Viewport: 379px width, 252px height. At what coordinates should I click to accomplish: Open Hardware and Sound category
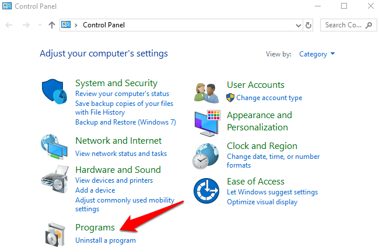(118, 170)
